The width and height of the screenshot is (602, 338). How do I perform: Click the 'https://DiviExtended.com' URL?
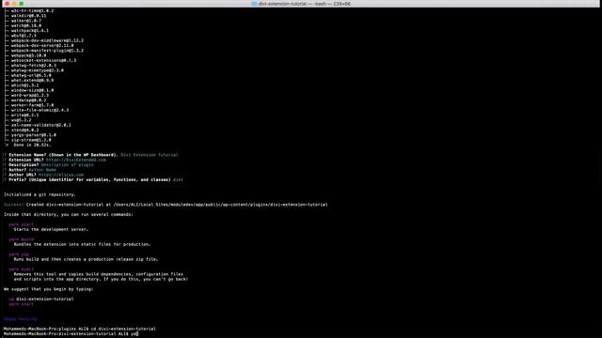pos(76,161)
